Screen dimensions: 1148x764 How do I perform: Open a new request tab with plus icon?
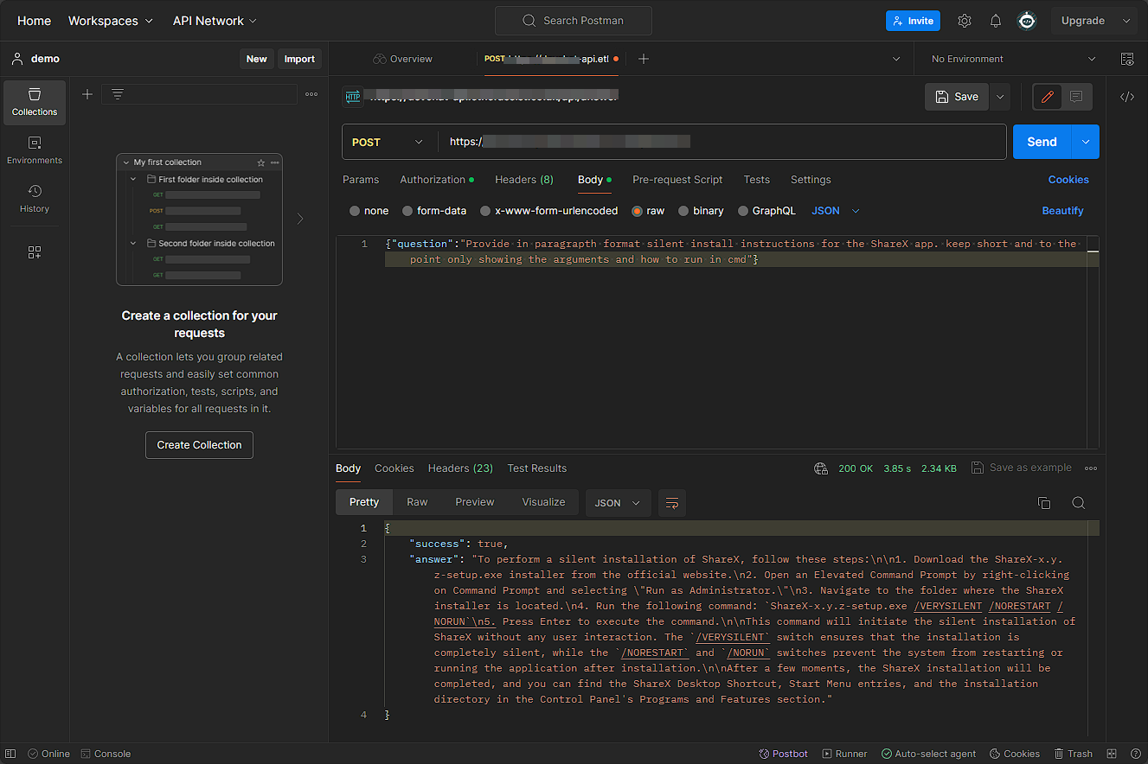pos(643,59)
